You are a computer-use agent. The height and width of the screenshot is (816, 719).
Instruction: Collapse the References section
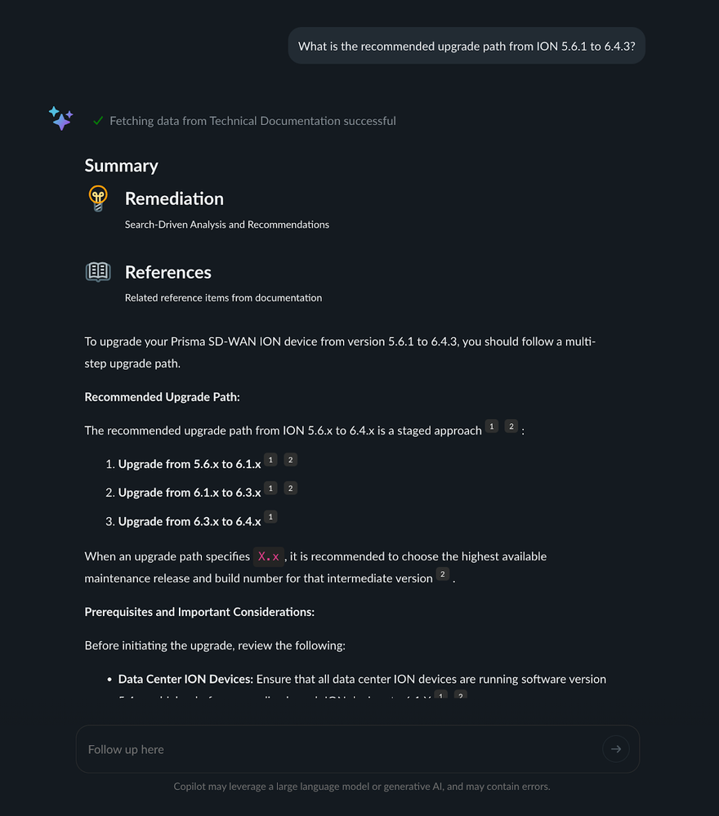pos(167,272)
